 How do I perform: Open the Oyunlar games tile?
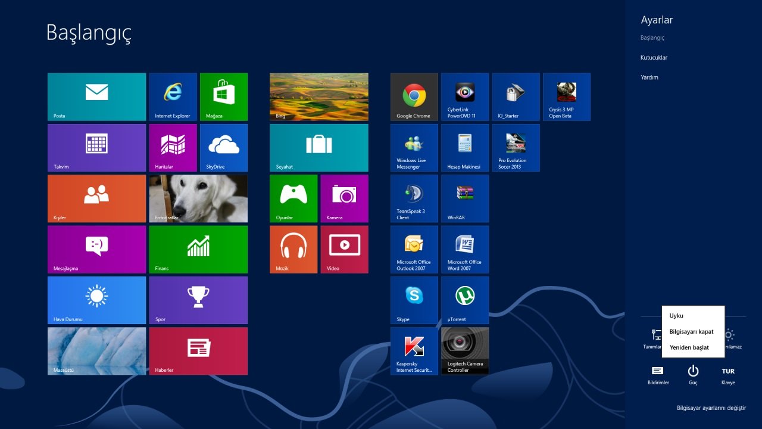293,198
